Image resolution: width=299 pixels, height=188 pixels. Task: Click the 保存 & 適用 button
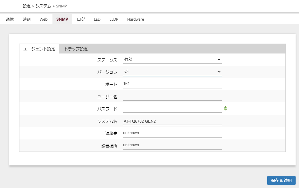pos(281,180)
